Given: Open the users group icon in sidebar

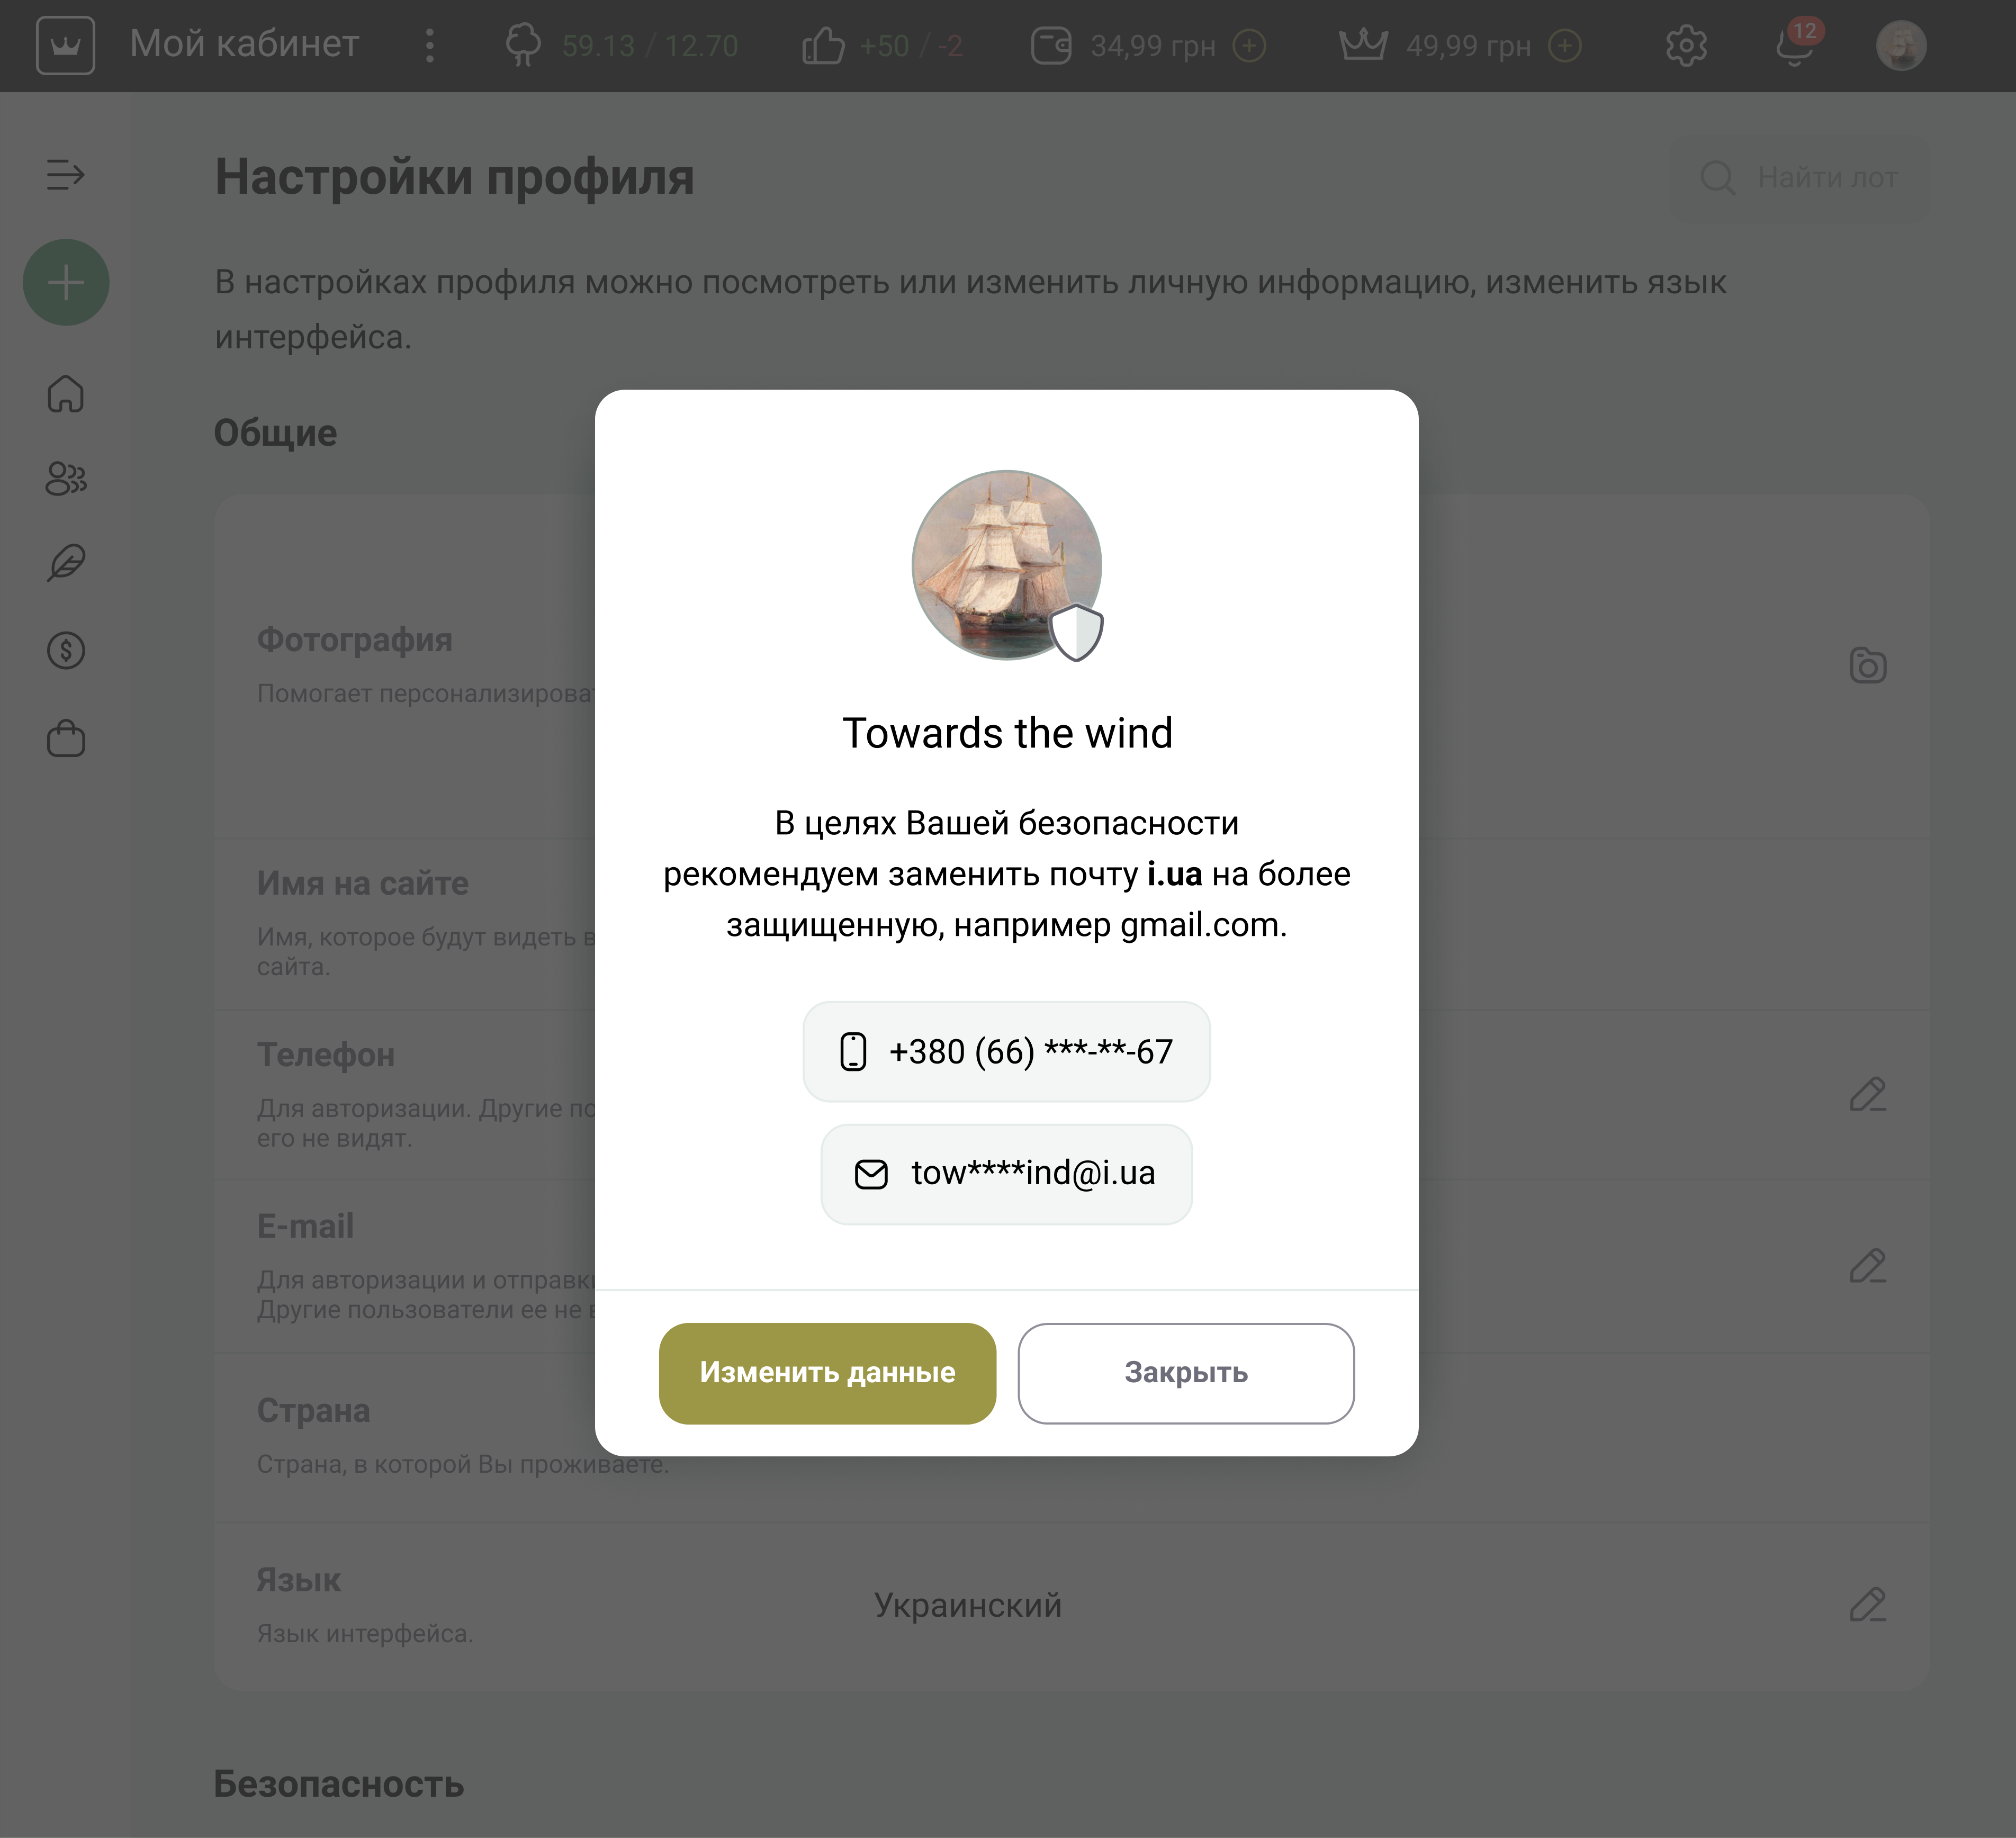Looking at the screenshot, I should 66,478.
